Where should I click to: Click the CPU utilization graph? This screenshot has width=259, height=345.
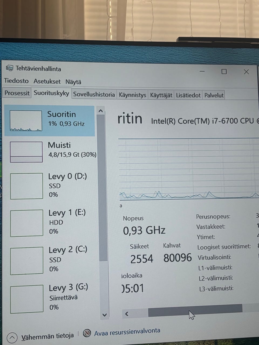coord(189,169)
